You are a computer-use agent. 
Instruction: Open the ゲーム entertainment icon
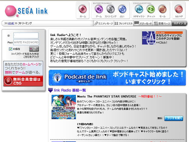(99, 9)
